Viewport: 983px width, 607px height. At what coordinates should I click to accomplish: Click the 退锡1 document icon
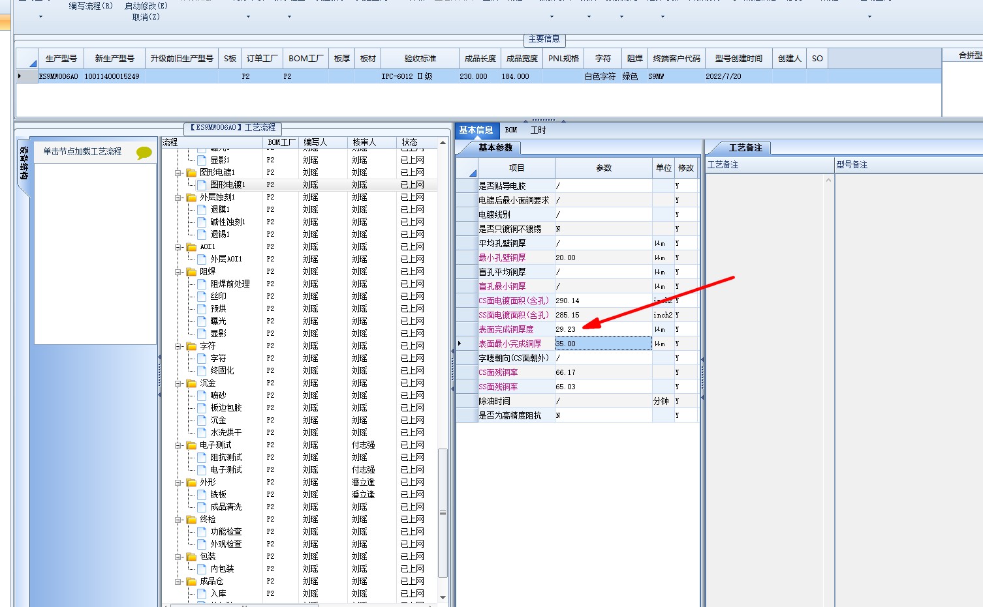[x=202, y=234]
